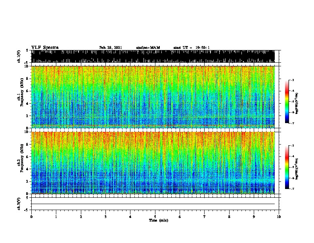Click the "start UT = 19:50: 1" text
The width and height of the screenshot is (314, 243).
pyautogui.click(x=191, y=48)
